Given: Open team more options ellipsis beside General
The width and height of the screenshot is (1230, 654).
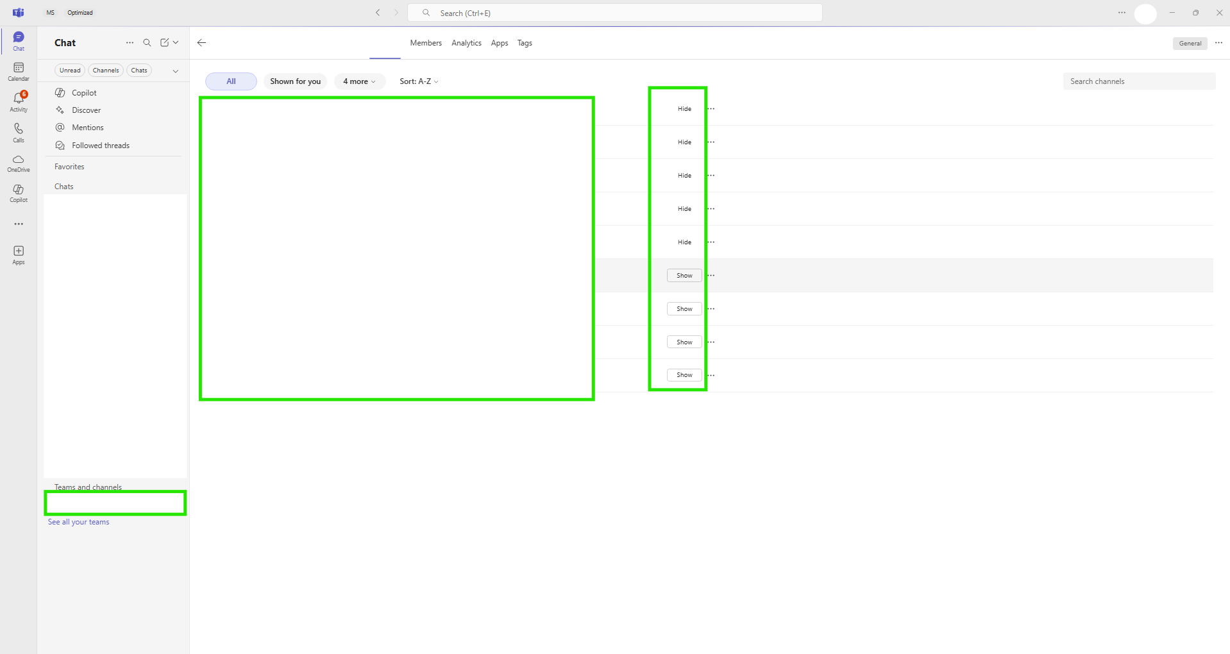Looking at the screenshot, I should [1218, 43].
